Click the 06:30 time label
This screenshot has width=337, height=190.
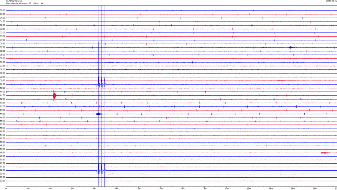pyautogui.click(x=3, y=58)
